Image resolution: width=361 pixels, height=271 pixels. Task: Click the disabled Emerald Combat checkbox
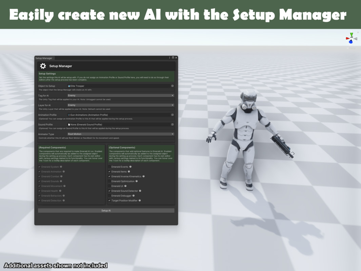tap(40, 176)
